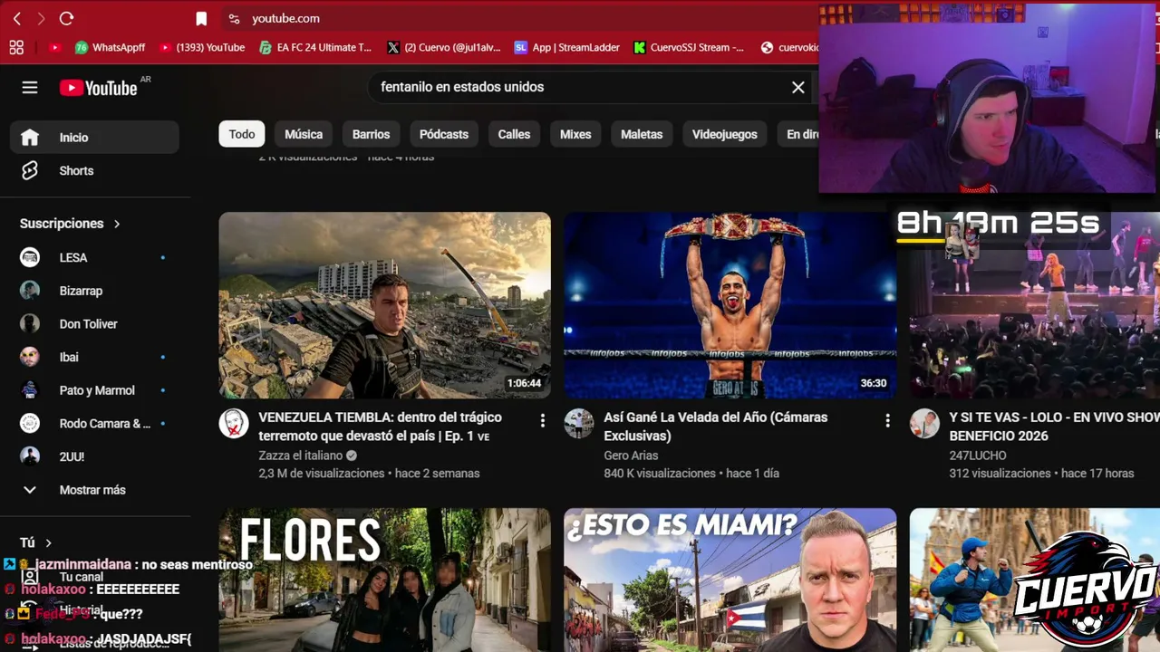1160x652 pixels.
Task: Open the Pato y Marmol subscription
Action: coord(94,390)
